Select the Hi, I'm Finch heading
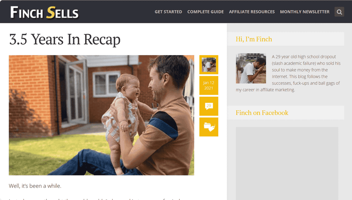 pyautogui.click(x=254, y=39)
